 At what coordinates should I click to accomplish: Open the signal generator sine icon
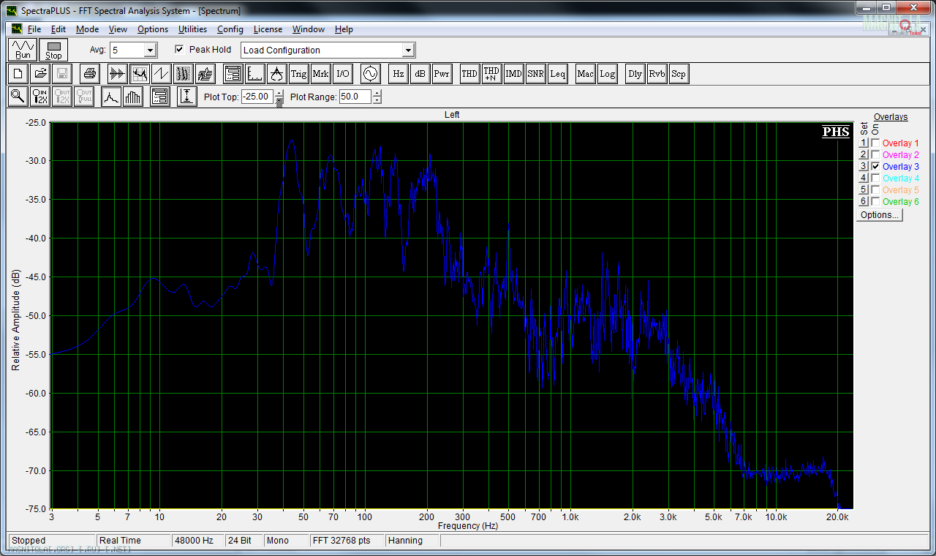click(370, 74)
